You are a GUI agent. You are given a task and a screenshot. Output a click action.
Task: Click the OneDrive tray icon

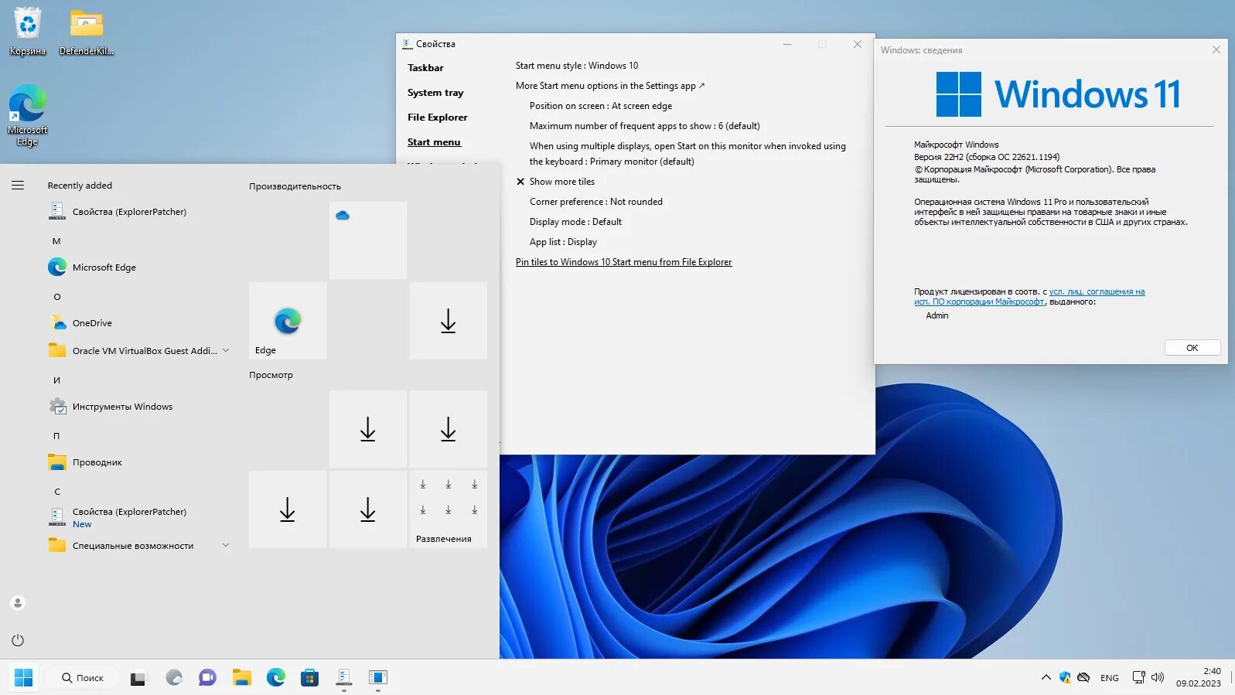(x=1083, y=677)
